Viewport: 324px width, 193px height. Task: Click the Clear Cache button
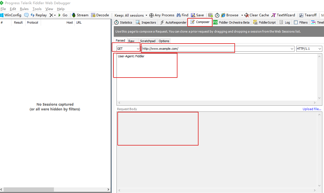257,15
